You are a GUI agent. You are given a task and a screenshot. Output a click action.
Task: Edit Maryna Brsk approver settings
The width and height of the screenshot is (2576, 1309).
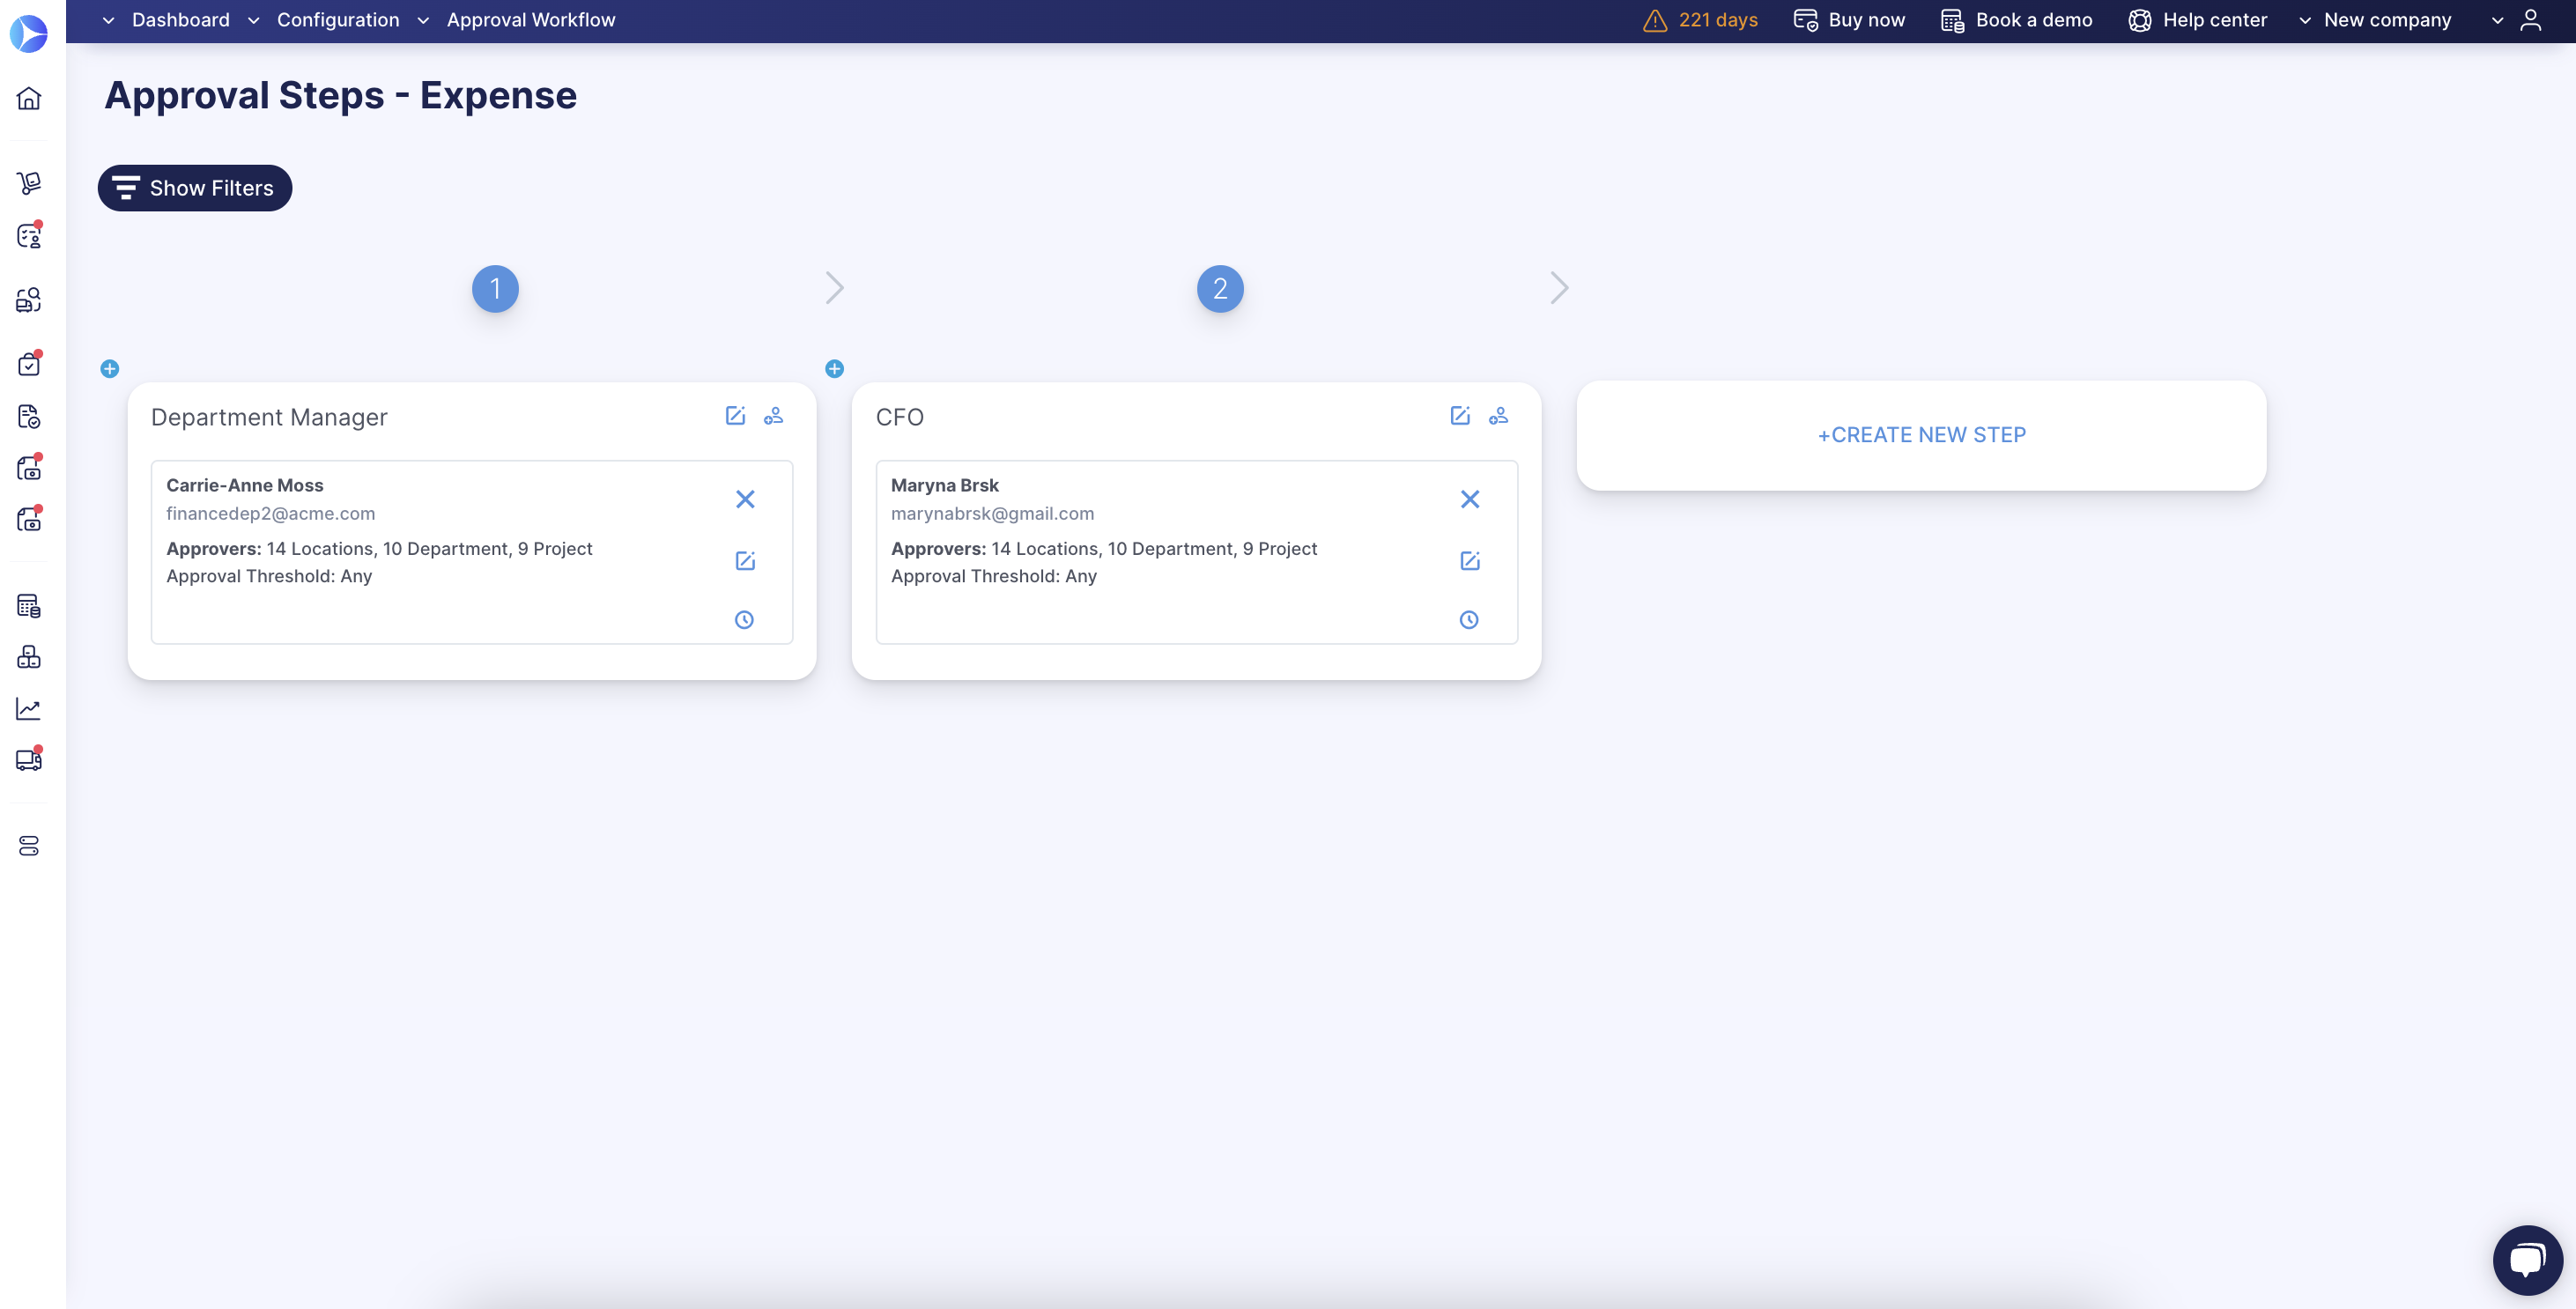(1469, 561)
